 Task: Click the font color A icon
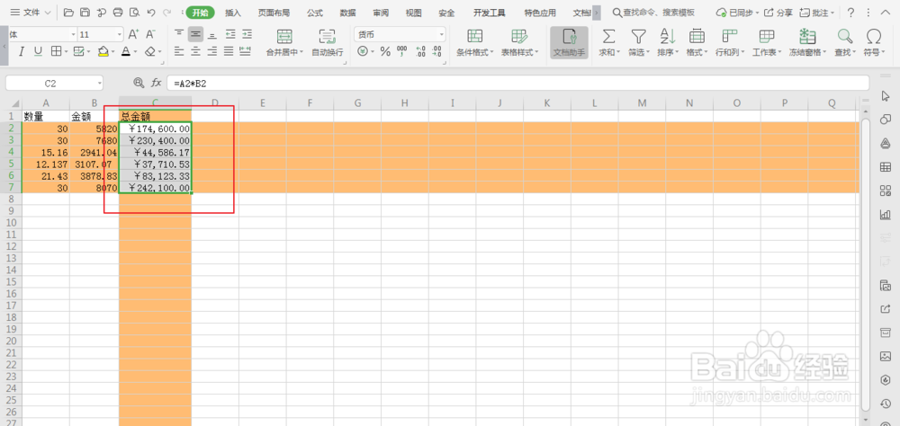[126, 51]
